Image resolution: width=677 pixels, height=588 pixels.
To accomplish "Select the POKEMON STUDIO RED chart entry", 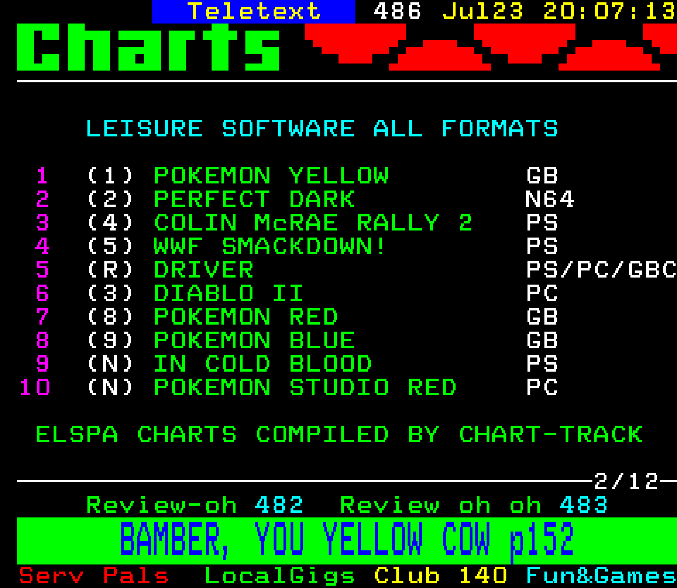I will tap(305, 388).
